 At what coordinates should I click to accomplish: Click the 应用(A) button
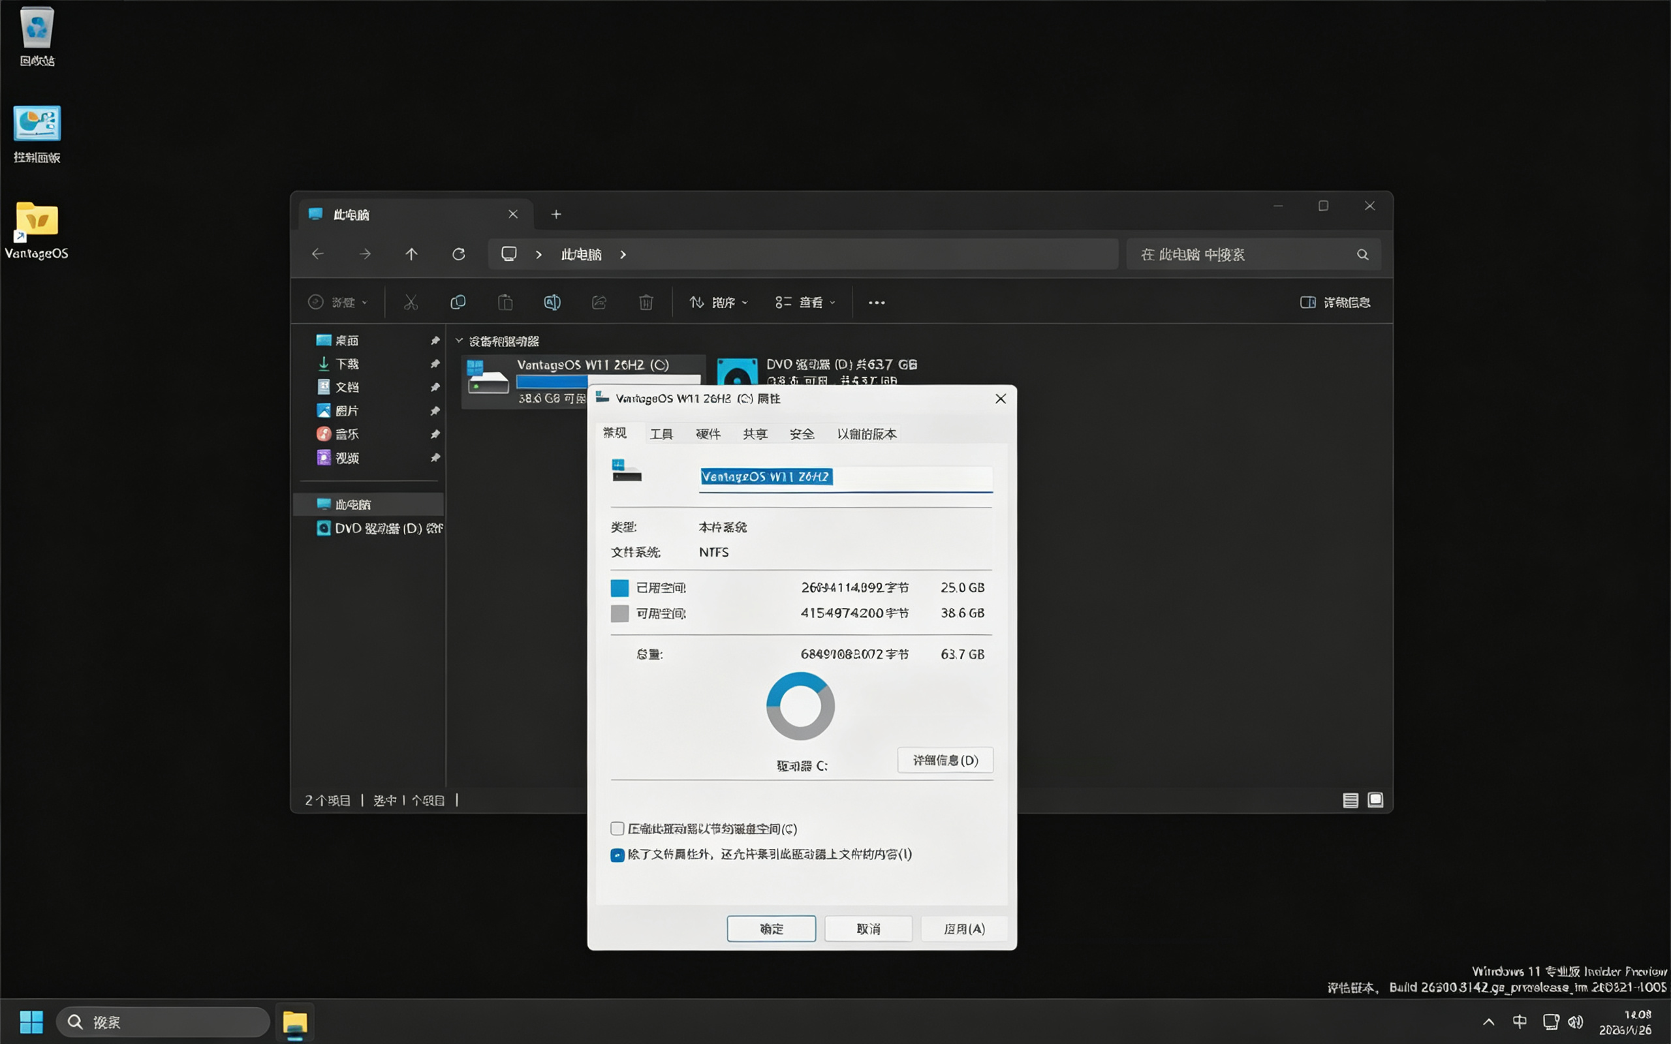(x=964, y=929)
